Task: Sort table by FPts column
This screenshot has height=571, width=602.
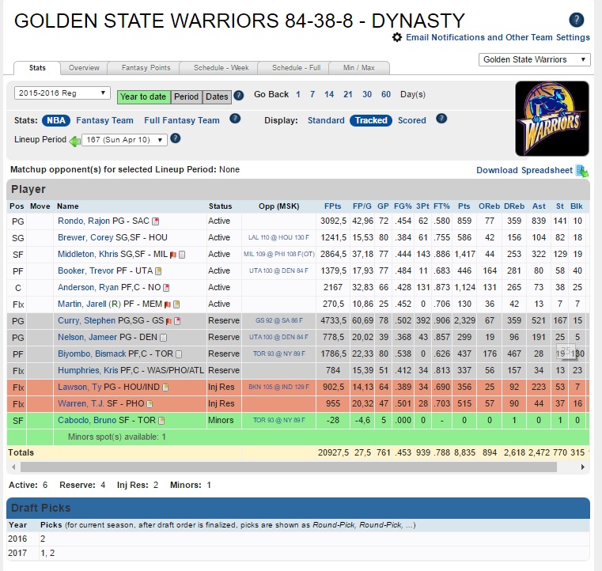Action: click(x=332, y=206)
